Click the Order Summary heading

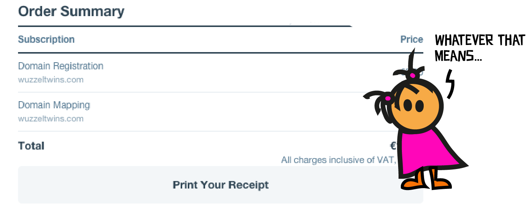pos(71,12)
